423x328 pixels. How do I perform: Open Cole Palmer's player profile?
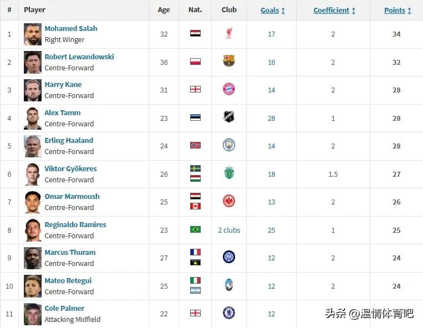[64, 308]
